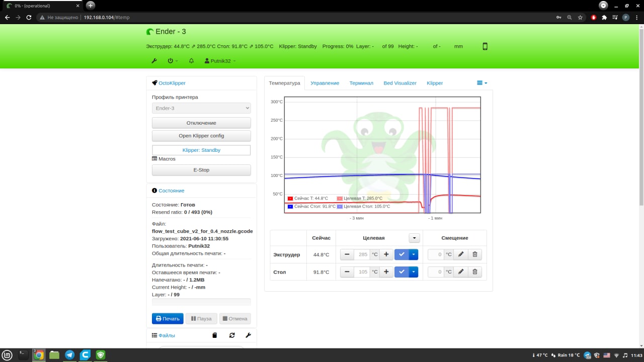Click browser back arrow
644x362 pixels.
click(7, 17)
